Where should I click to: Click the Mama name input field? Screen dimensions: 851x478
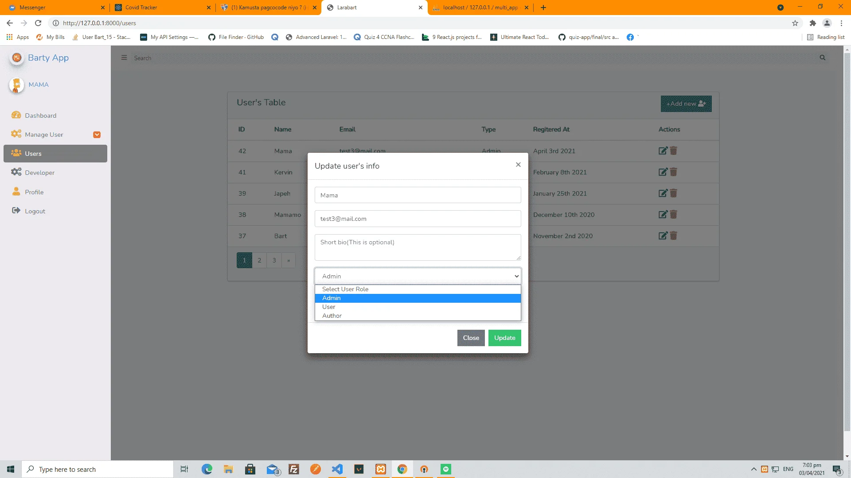[x=418, y=195]
